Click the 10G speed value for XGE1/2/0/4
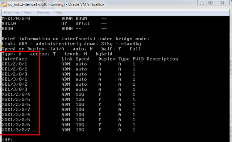Viewport: 232px width, 142px height. tap(80, 94)
